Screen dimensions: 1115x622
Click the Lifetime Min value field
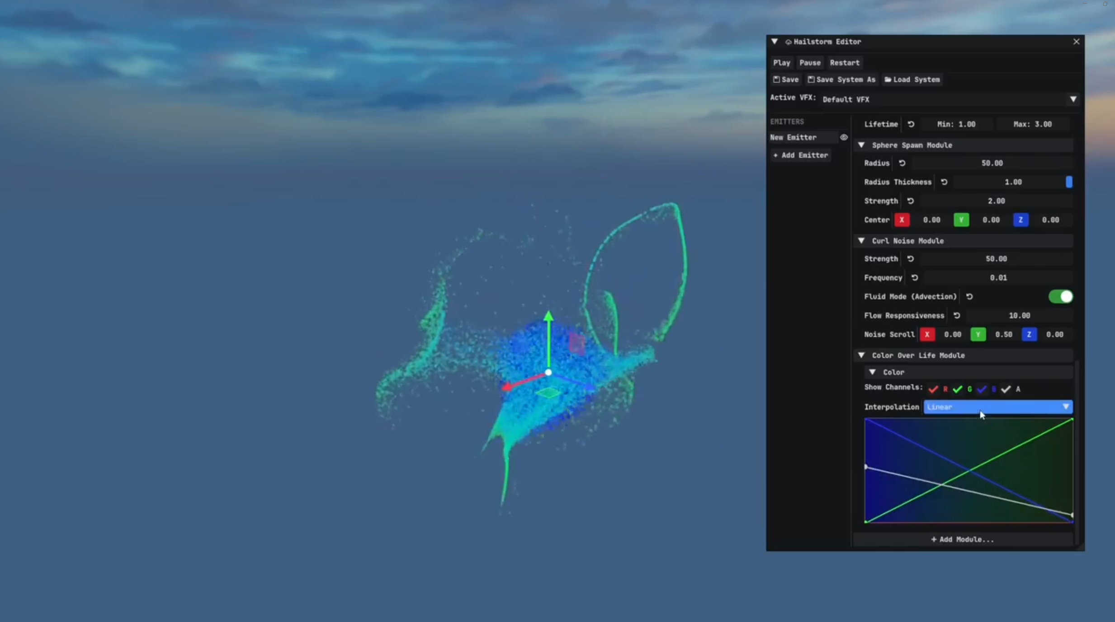(956, 124)
